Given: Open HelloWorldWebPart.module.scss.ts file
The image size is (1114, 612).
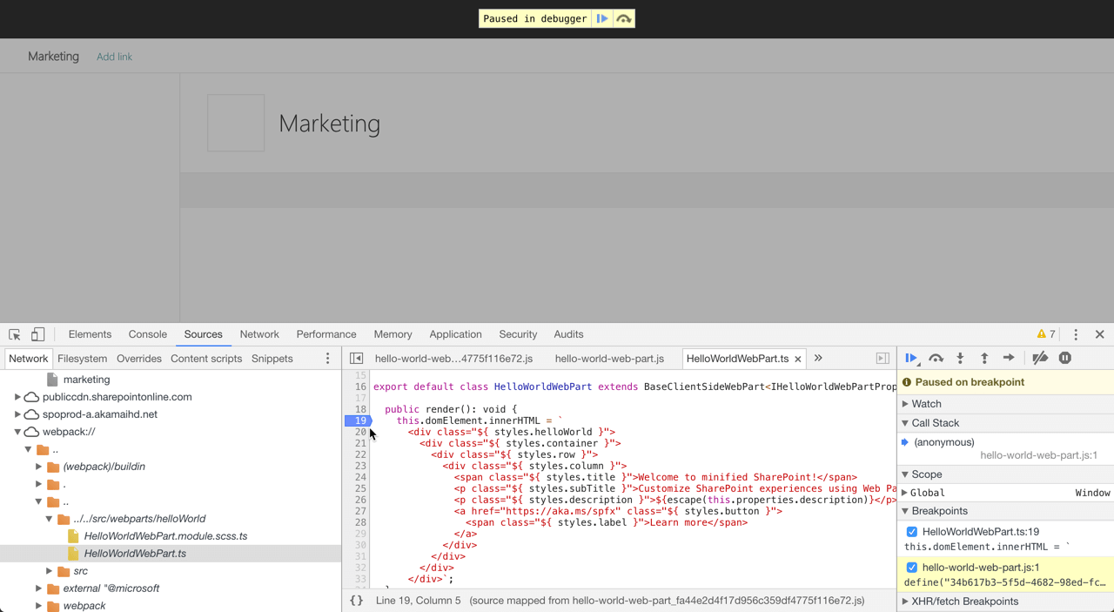Looking at the screenshot, I should (x=165, y=536).
